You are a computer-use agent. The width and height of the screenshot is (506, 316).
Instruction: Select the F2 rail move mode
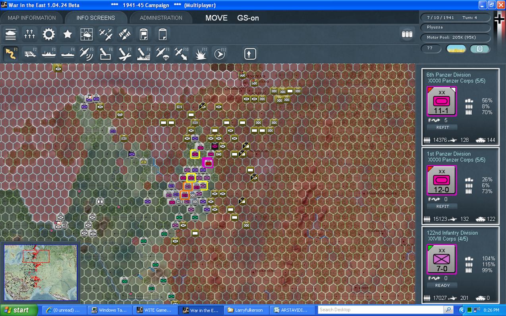click(x=30, y=54)
